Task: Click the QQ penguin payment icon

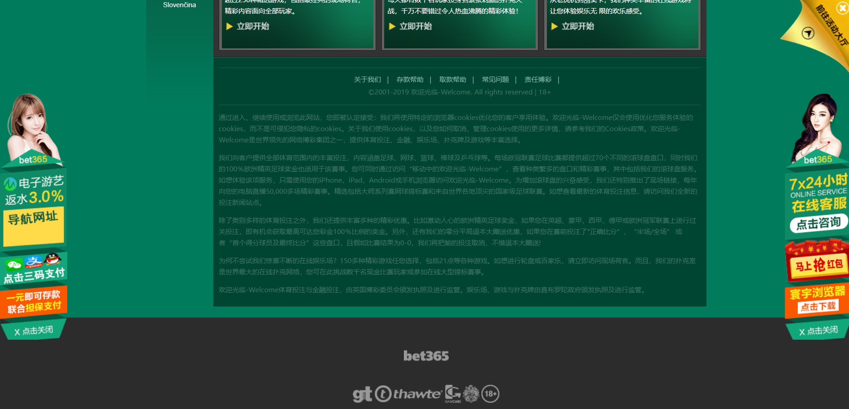Action: (x=53, y=259)
